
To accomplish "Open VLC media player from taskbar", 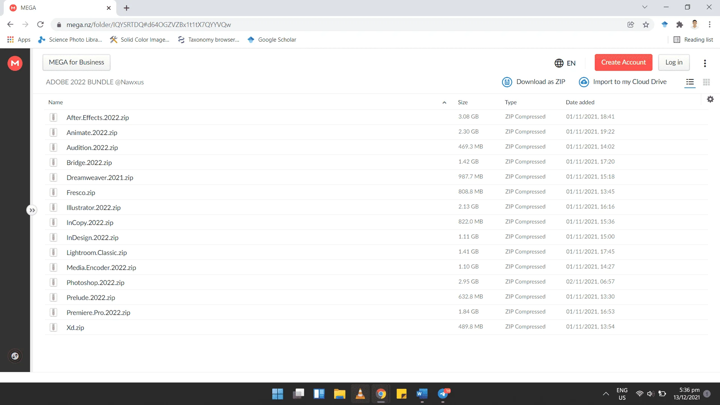I will 360,394.
